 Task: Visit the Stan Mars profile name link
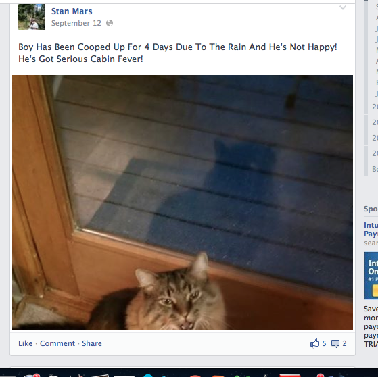72,11
